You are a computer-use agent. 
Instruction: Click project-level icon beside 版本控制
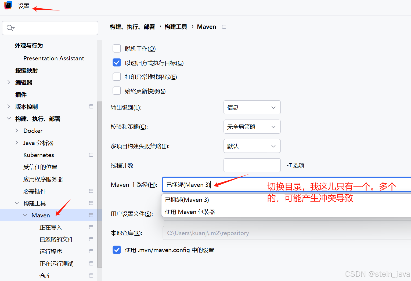91,107
